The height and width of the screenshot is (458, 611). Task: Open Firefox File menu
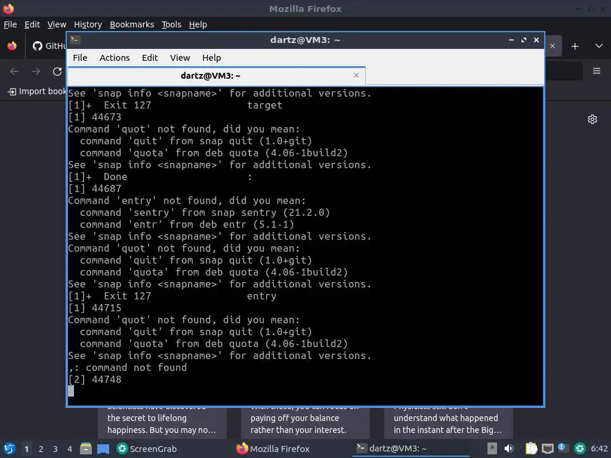(10, 24)
